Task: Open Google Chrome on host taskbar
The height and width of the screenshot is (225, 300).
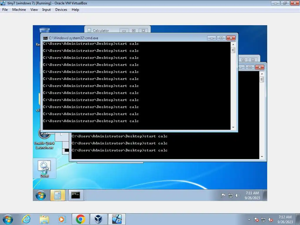Action: (80, 219)
